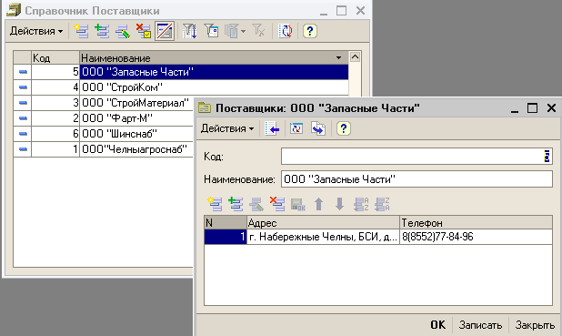
Task: Click Адрес column header
Action: click(323, 222)
